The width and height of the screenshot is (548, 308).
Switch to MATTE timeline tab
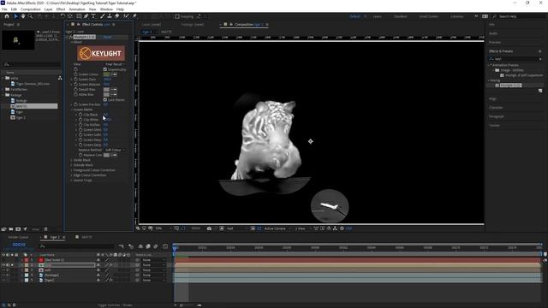click(x=87, y=237)
